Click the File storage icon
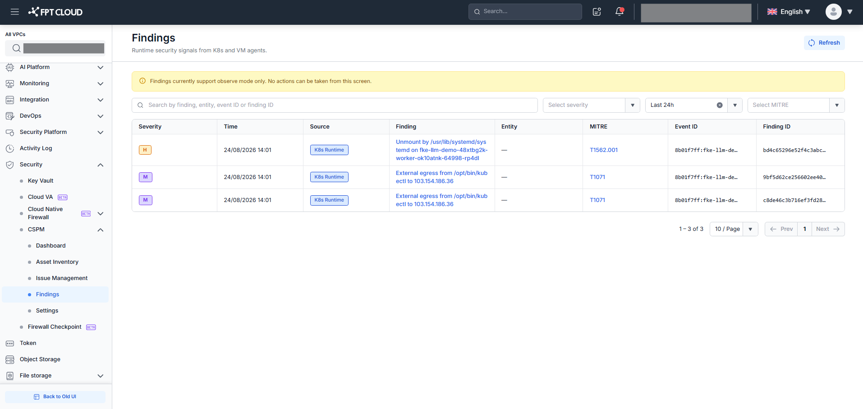 click(10, 376)
